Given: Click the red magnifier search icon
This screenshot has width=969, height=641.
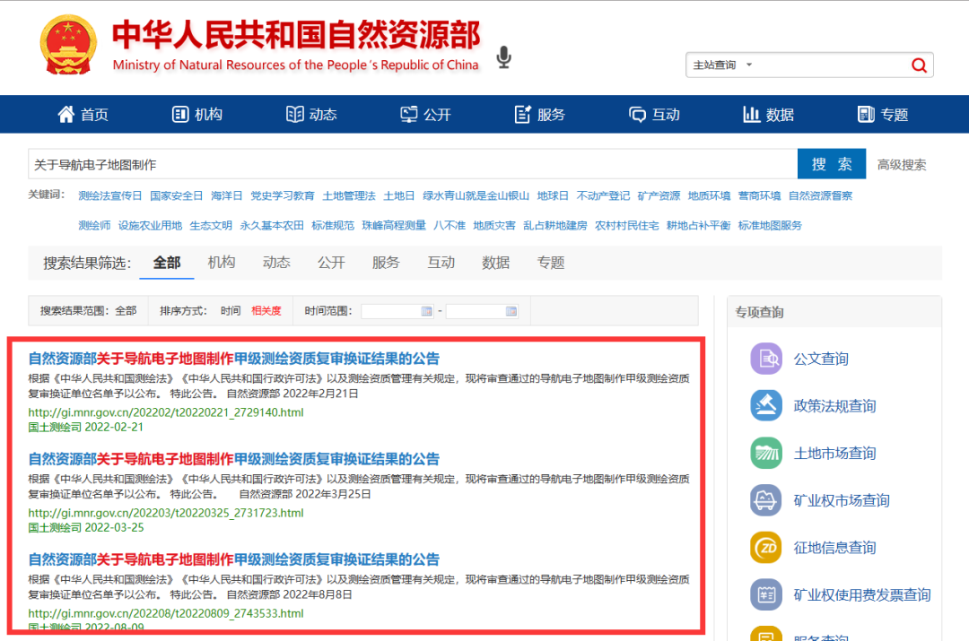Looking at the screenshot, I should click(919, 65).
